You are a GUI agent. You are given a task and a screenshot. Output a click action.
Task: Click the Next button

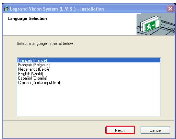tap(120, 130)
